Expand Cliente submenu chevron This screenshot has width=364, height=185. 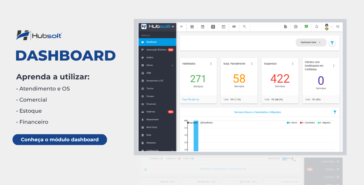(172, 65)
